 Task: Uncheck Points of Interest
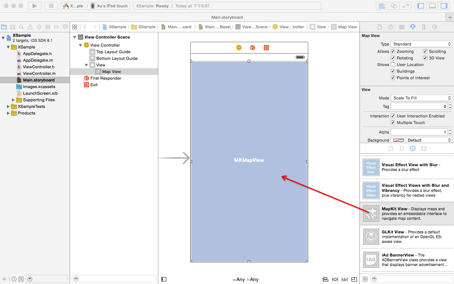tap(393, 78)
